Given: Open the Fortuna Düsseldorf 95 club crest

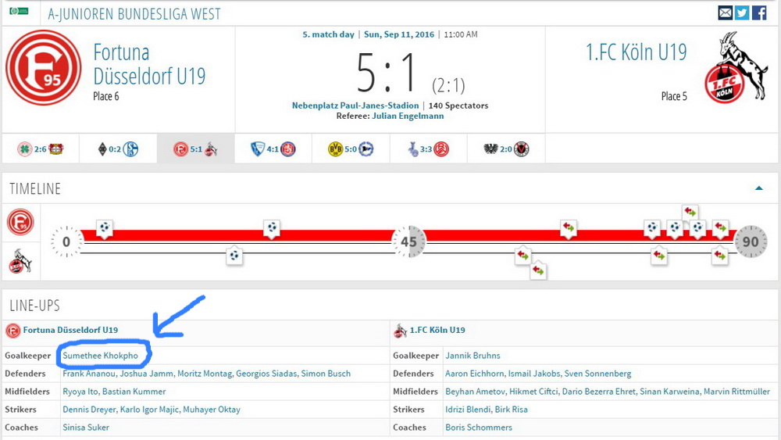Looking at the screenshot, I should (43, 68).
